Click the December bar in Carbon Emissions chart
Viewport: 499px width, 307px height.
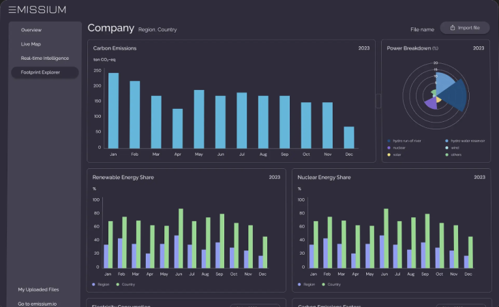[349, 138]
